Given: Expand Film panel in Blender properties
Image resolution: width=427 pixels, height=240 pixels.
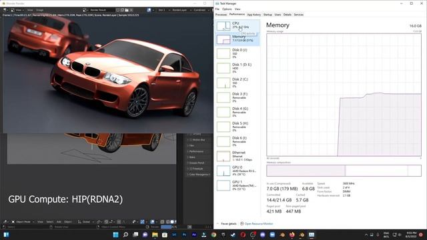Looking at the screenshot, I should coord(199,145).
